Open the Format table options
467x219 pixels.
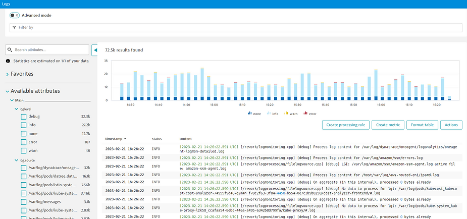tap(423, 125)
